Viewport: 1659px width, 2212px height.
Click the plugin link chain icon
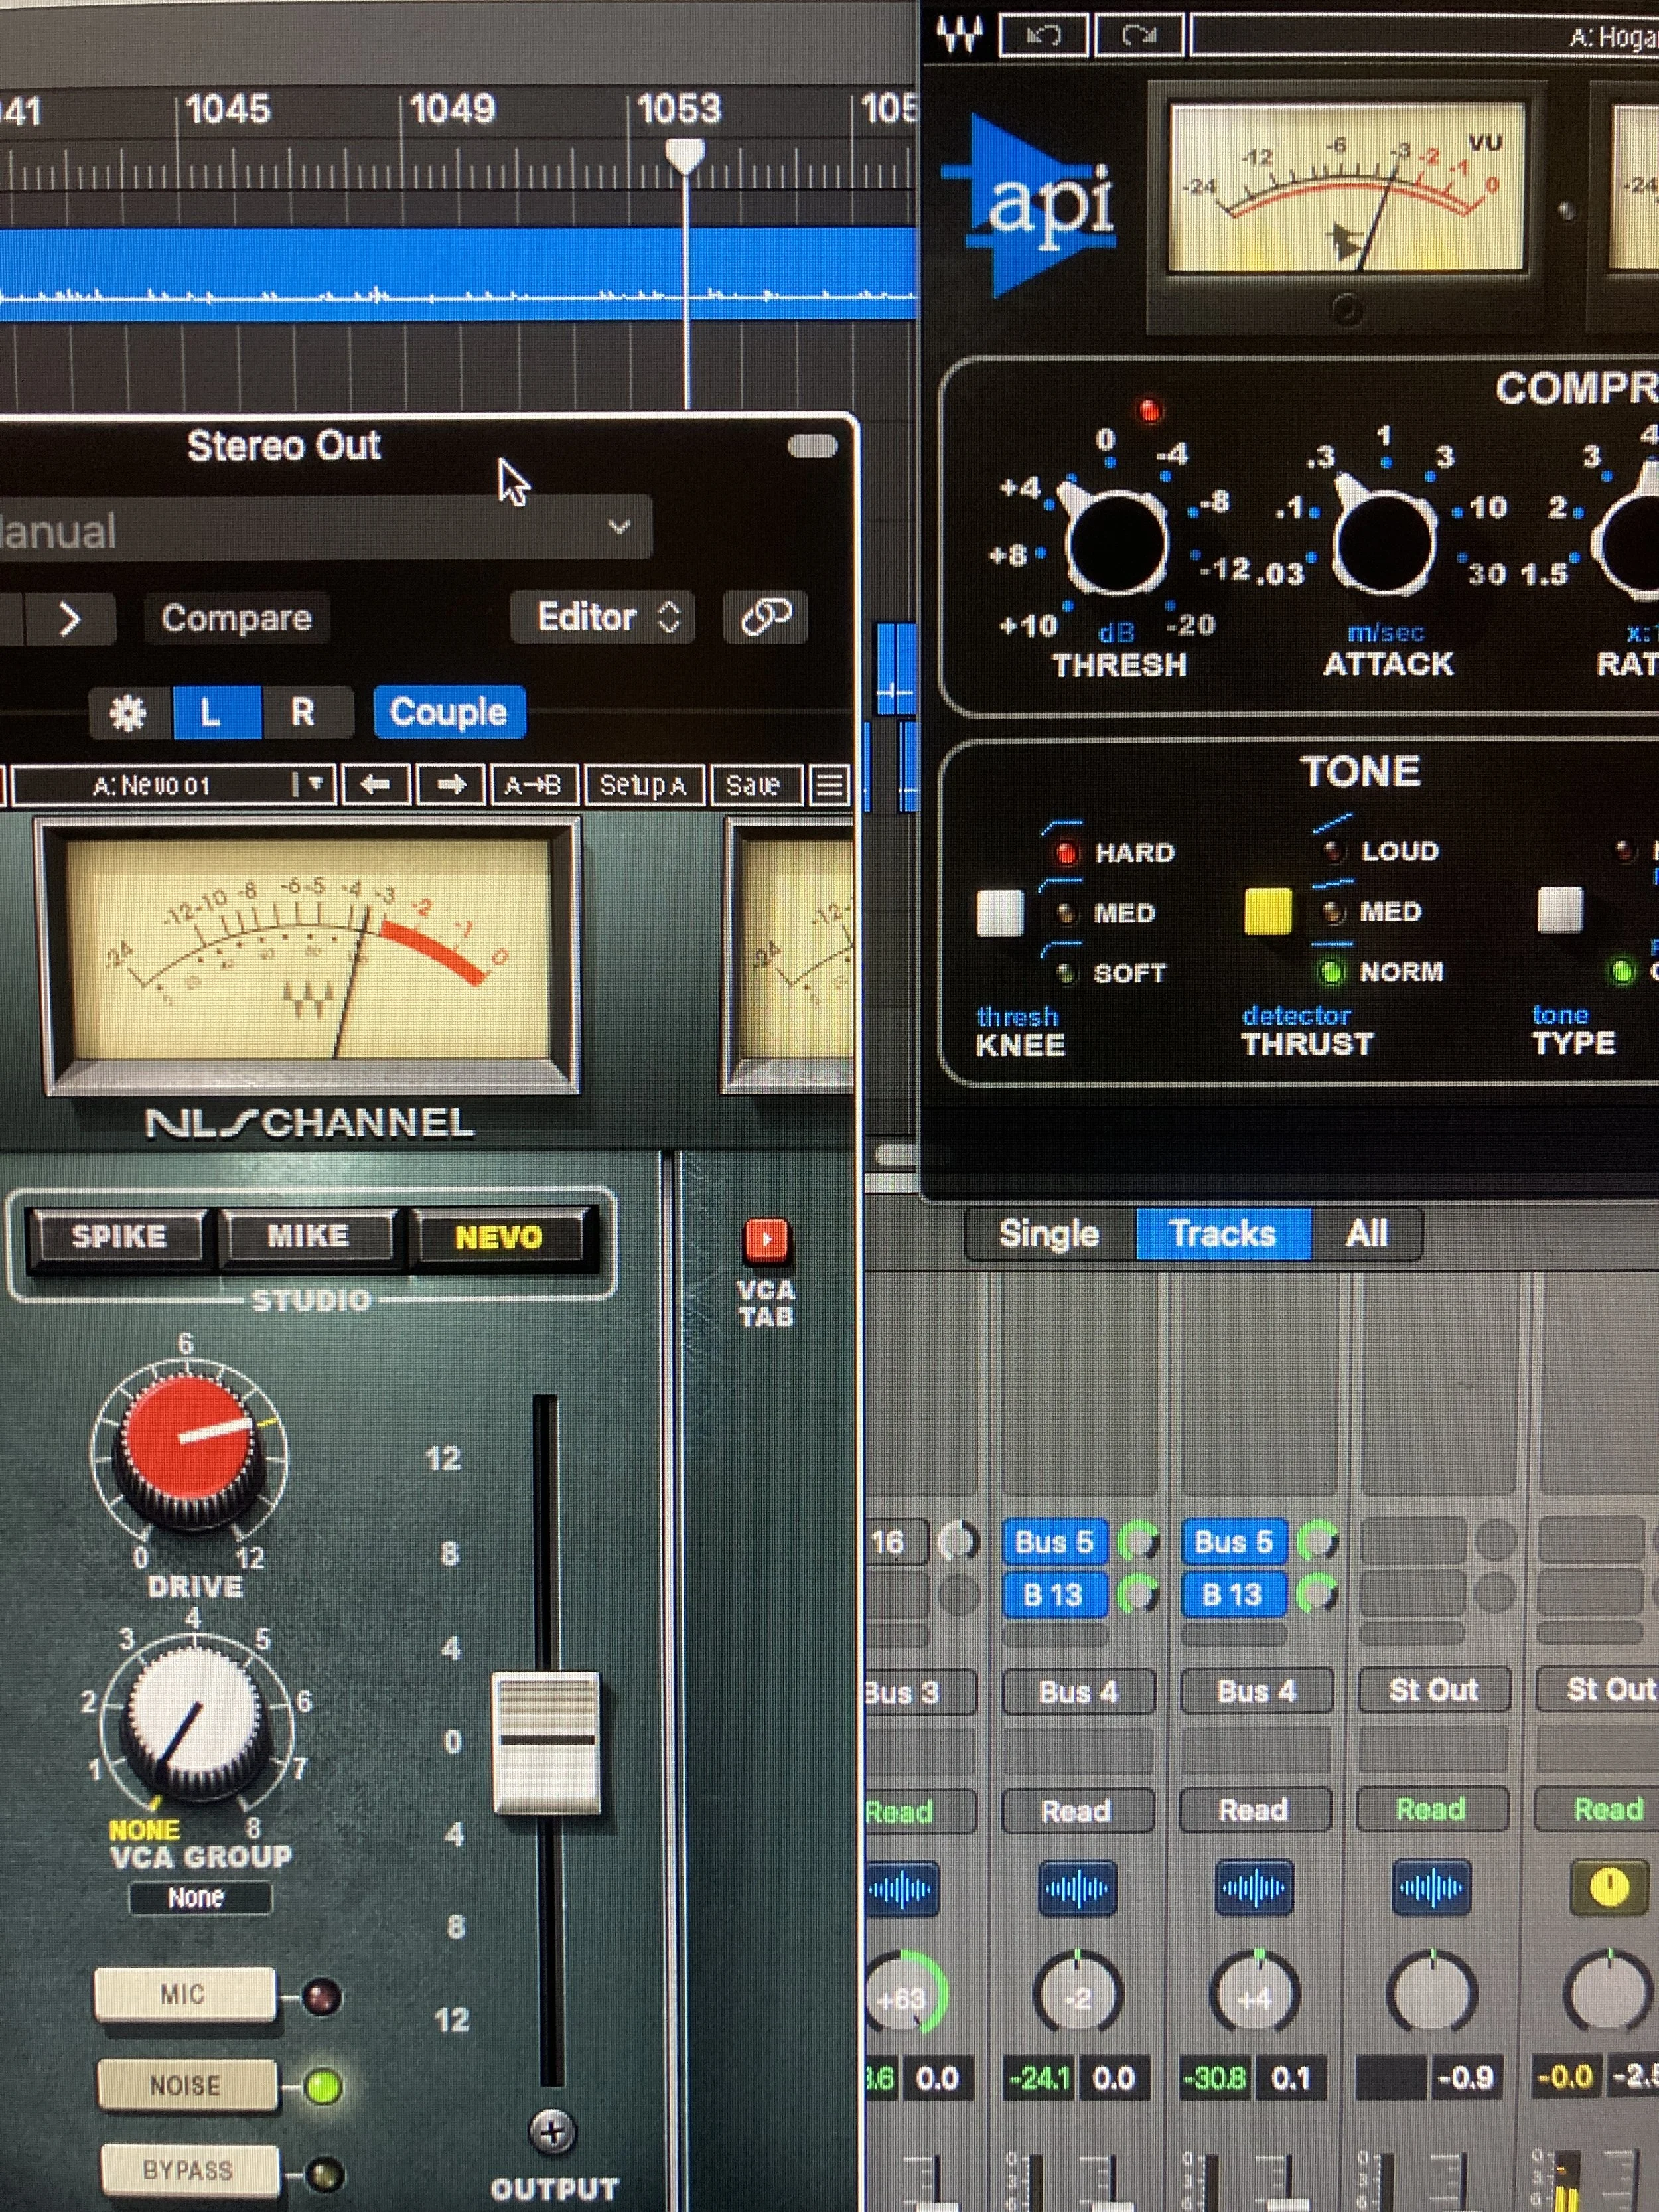[765, 617]
